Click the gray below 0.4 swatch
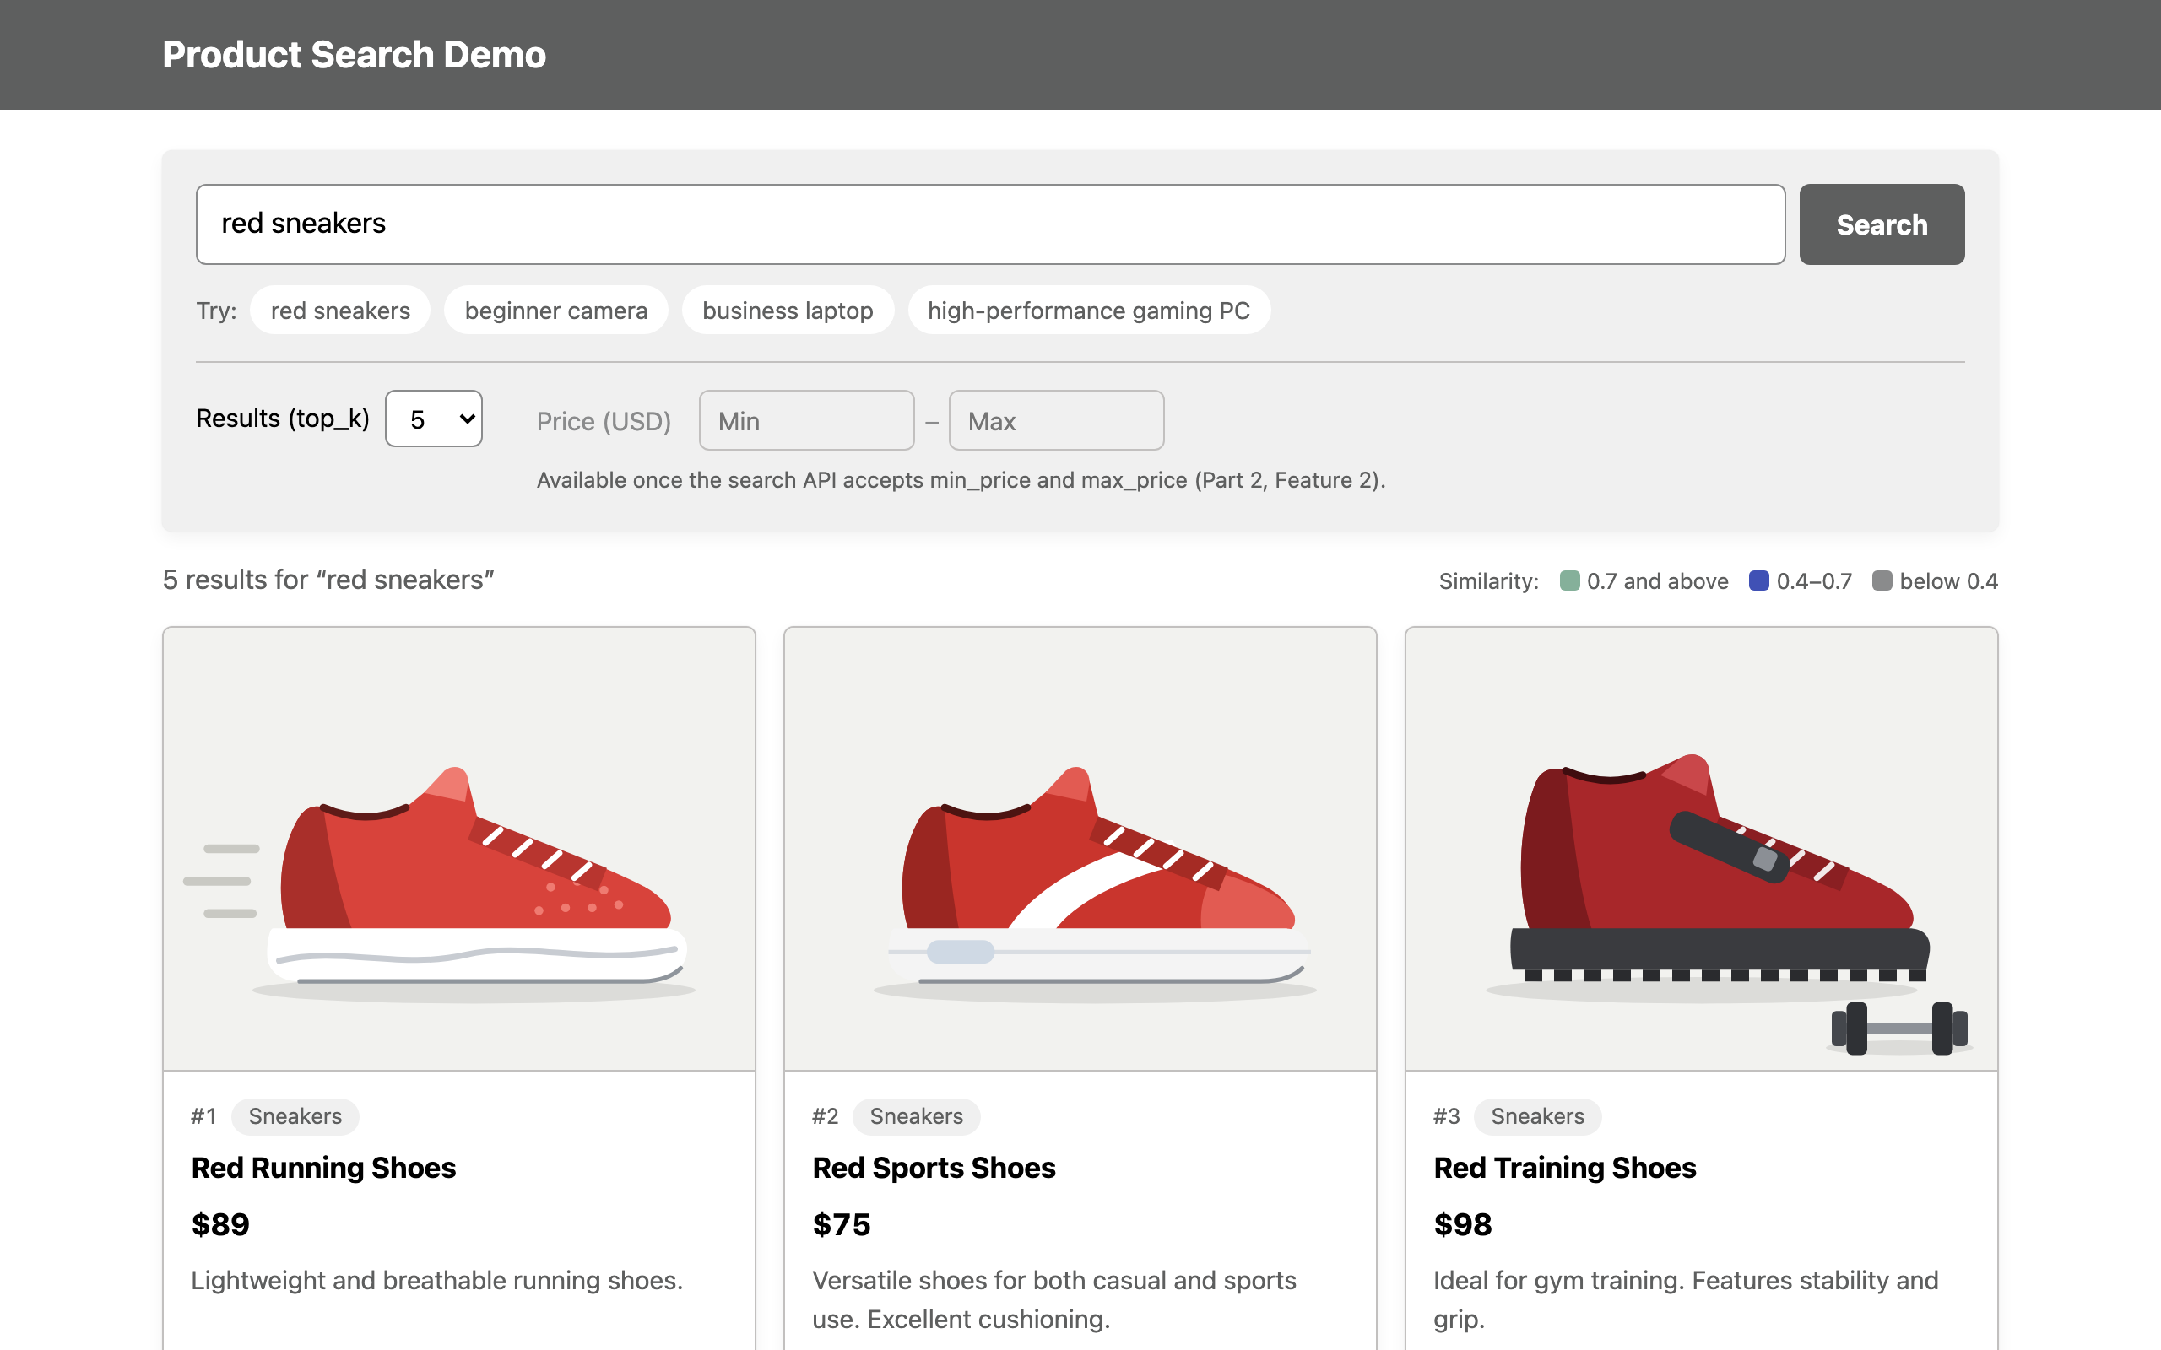 (1882, 580)
